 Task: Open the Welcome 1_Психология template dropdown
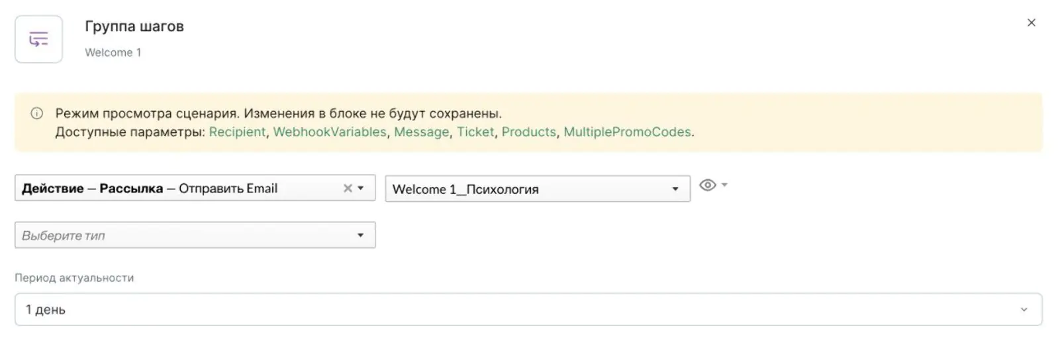(538, 189)
